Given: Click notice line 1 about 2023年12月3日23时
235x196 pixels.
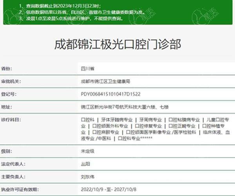Looking at the screenshot, I should [x=60, y=6].
